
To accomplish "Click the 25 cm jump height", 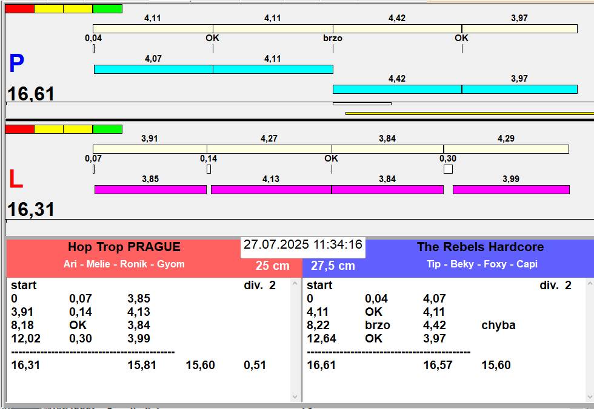I will (x=272, y=266).
